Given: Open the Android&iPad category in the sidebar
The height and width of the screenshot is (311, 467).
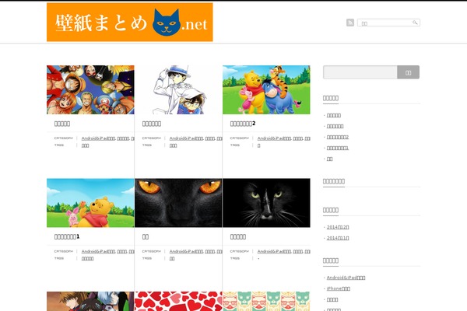Looking at the screenshot, I should pyautogui.click(x=346, y=278).
